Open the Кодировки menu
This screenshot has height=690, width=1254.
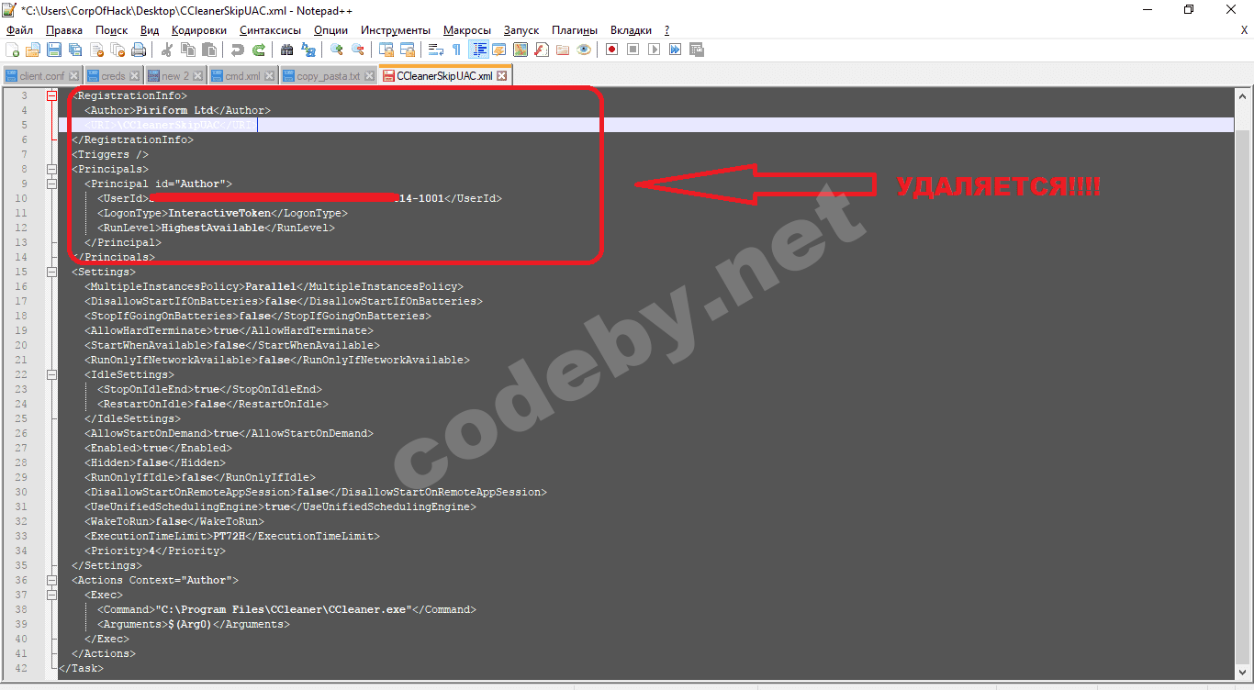tap(198, 30)
